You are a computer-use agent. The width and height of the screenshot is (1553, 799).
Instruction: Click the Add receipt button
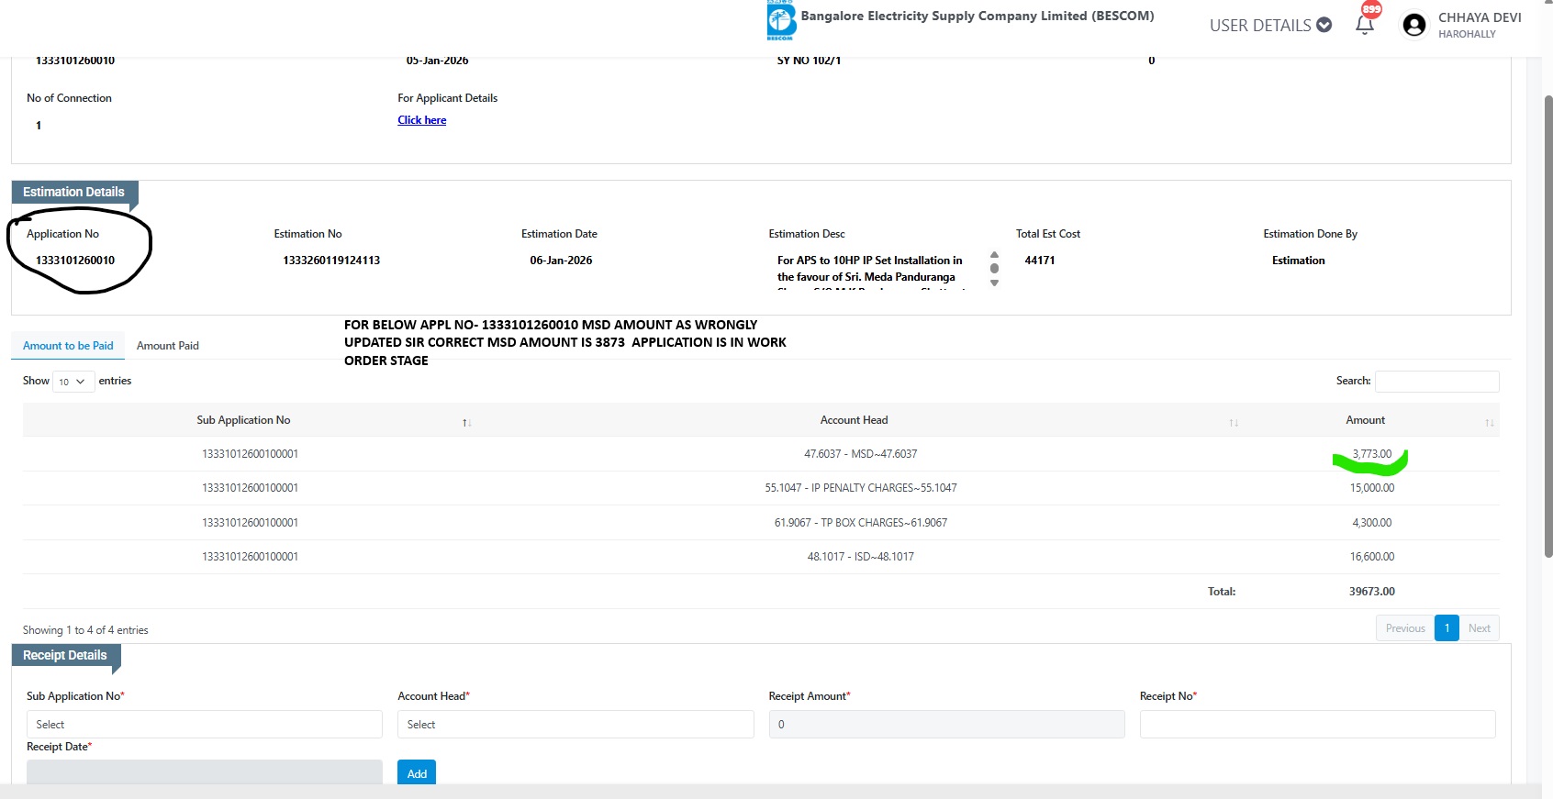[417, 772]
